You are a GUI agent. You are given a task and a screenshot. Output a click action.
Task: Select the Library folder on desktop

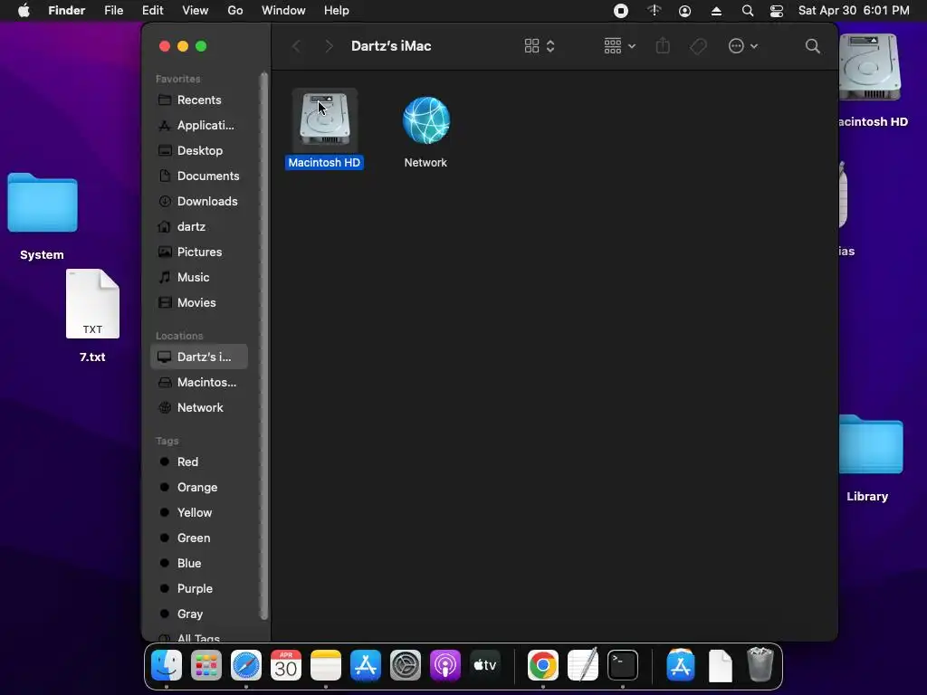coord(871,444)
